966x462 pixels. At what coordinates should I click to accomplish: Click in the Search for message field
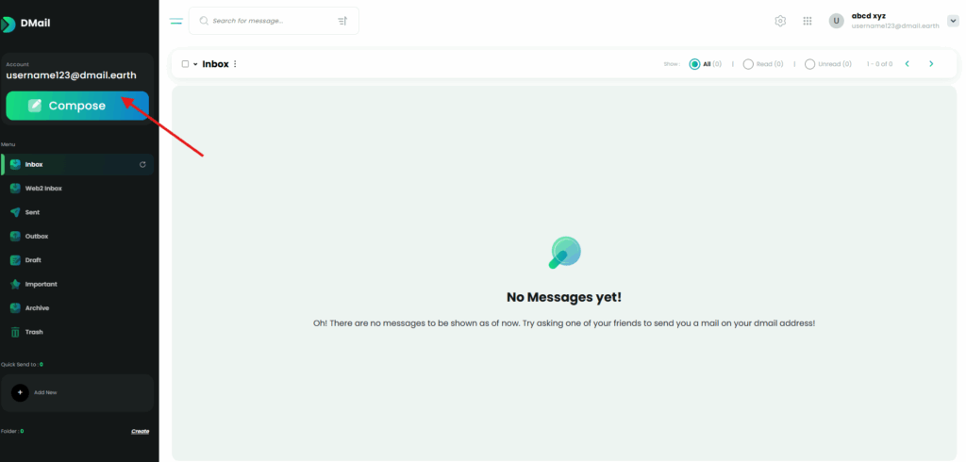click(269, 21)
